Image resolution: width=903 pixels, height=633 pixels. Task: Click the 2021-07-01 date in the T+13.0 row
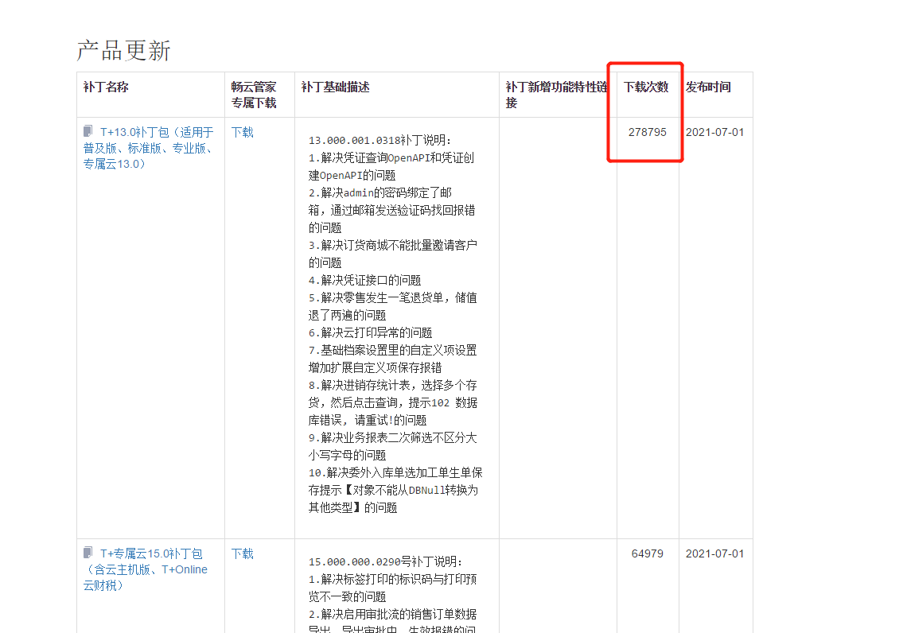[714, 132]
